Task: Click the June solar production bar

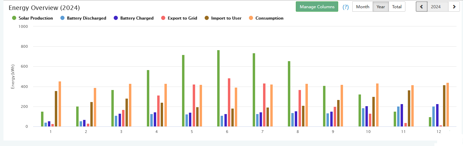Action: tap(219, 89)
